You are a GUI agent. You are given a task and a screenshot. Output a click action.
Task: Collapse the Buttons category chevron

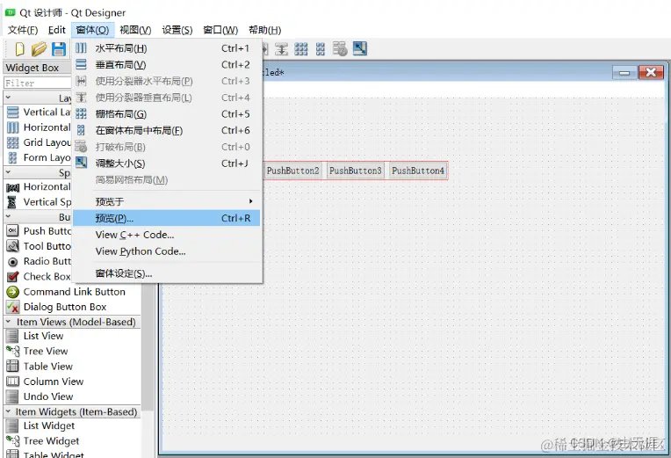pyautogui.click(x=8, y=216)
